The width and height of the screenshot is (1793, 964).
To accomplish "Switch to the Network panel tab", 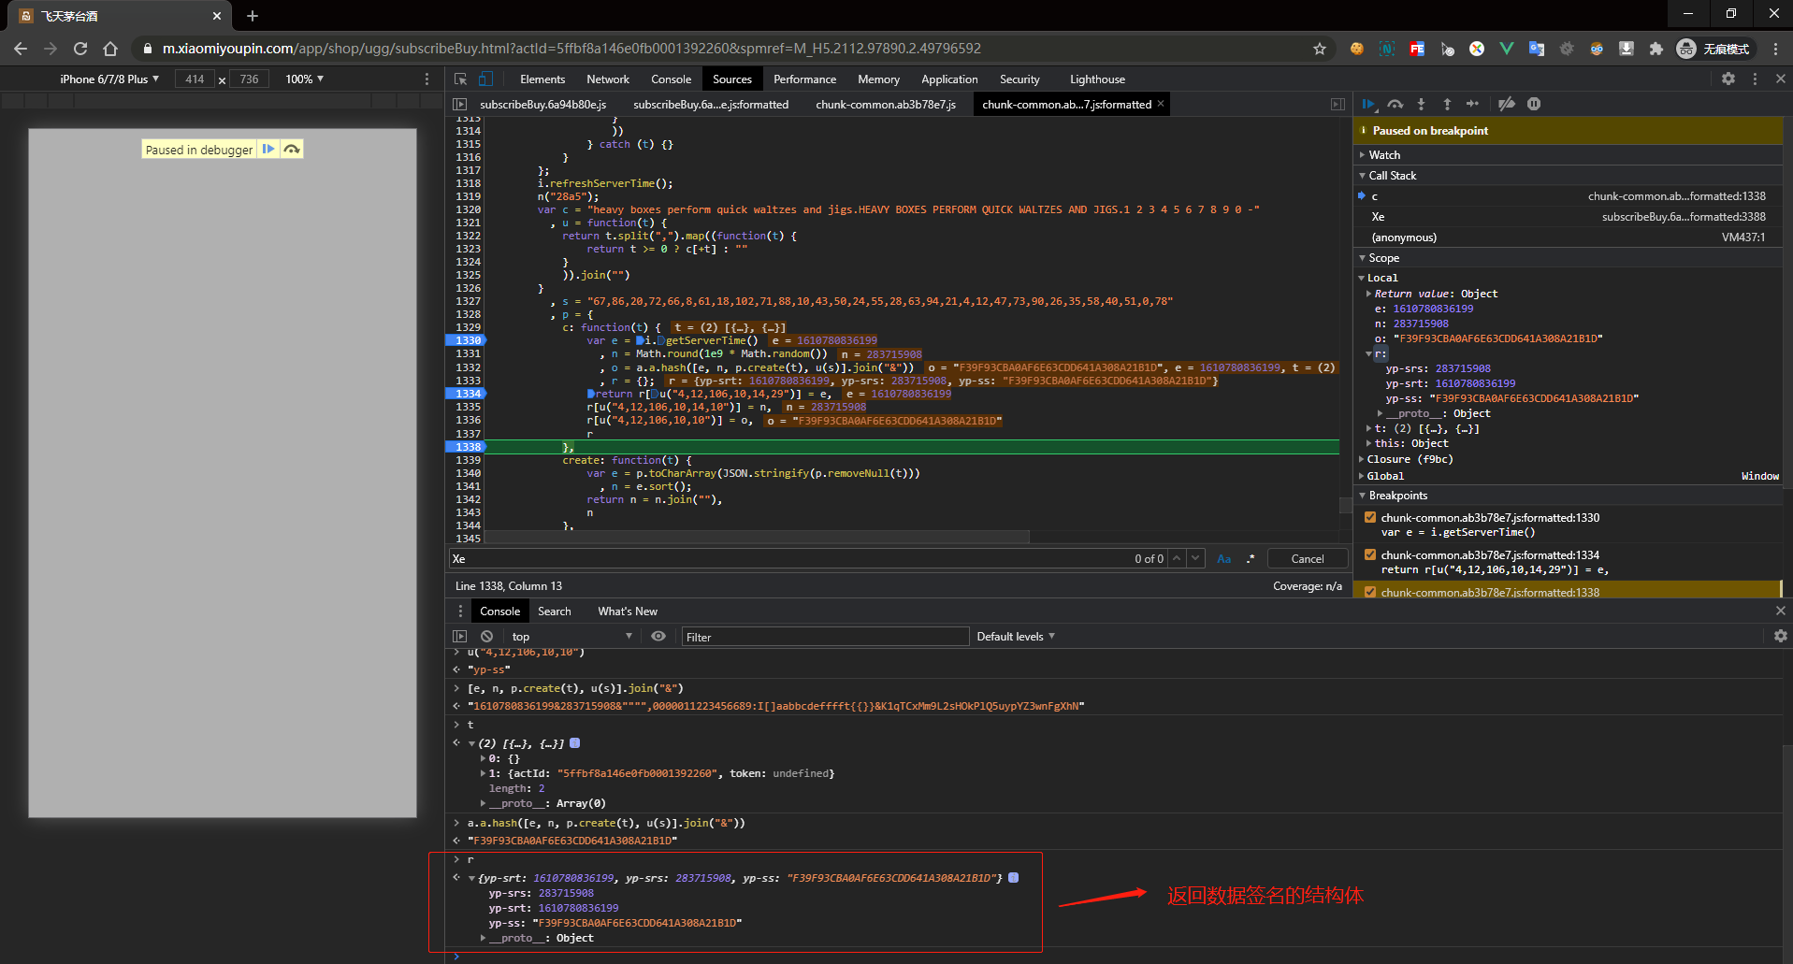I will coord(607,79).
